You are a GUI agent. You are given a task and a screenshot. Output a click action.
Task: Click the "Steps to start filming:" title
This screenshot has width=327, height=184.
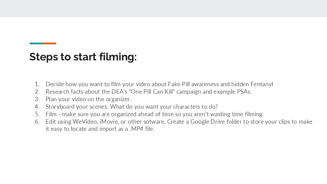click(x=83, y=57)
